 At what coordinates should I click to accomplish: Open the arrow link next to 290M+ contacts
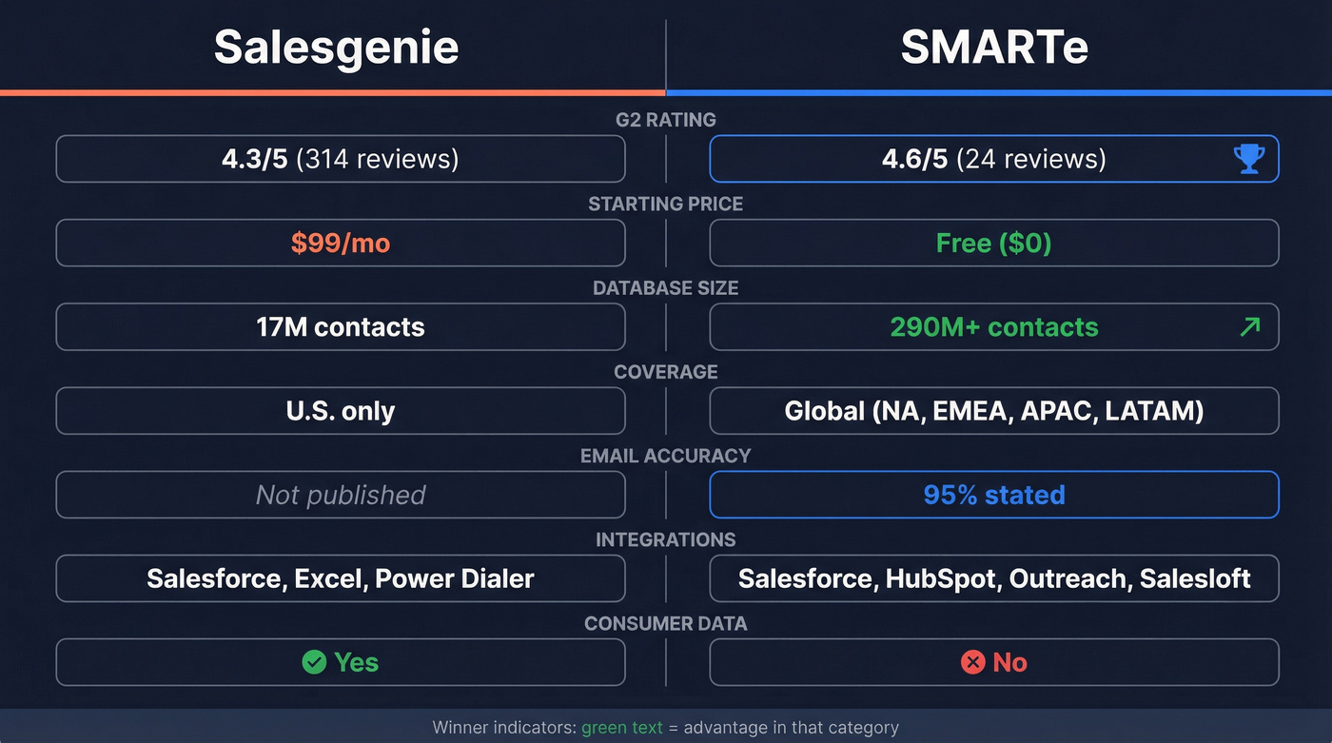pos(1249,326)
